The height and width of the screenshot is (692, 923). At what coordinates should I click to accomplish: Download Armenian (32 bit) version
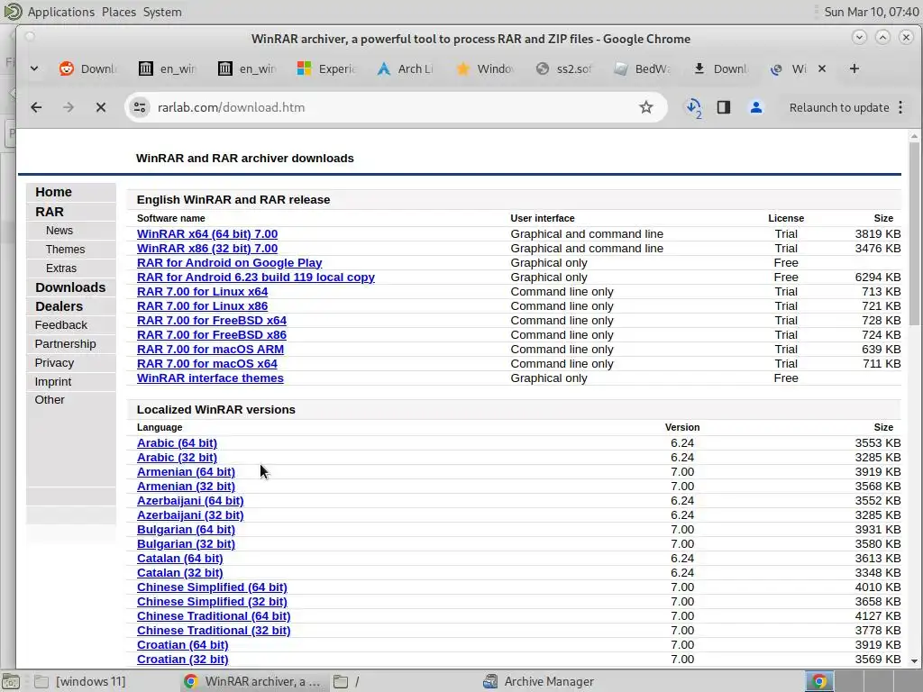tap(186, 486)
